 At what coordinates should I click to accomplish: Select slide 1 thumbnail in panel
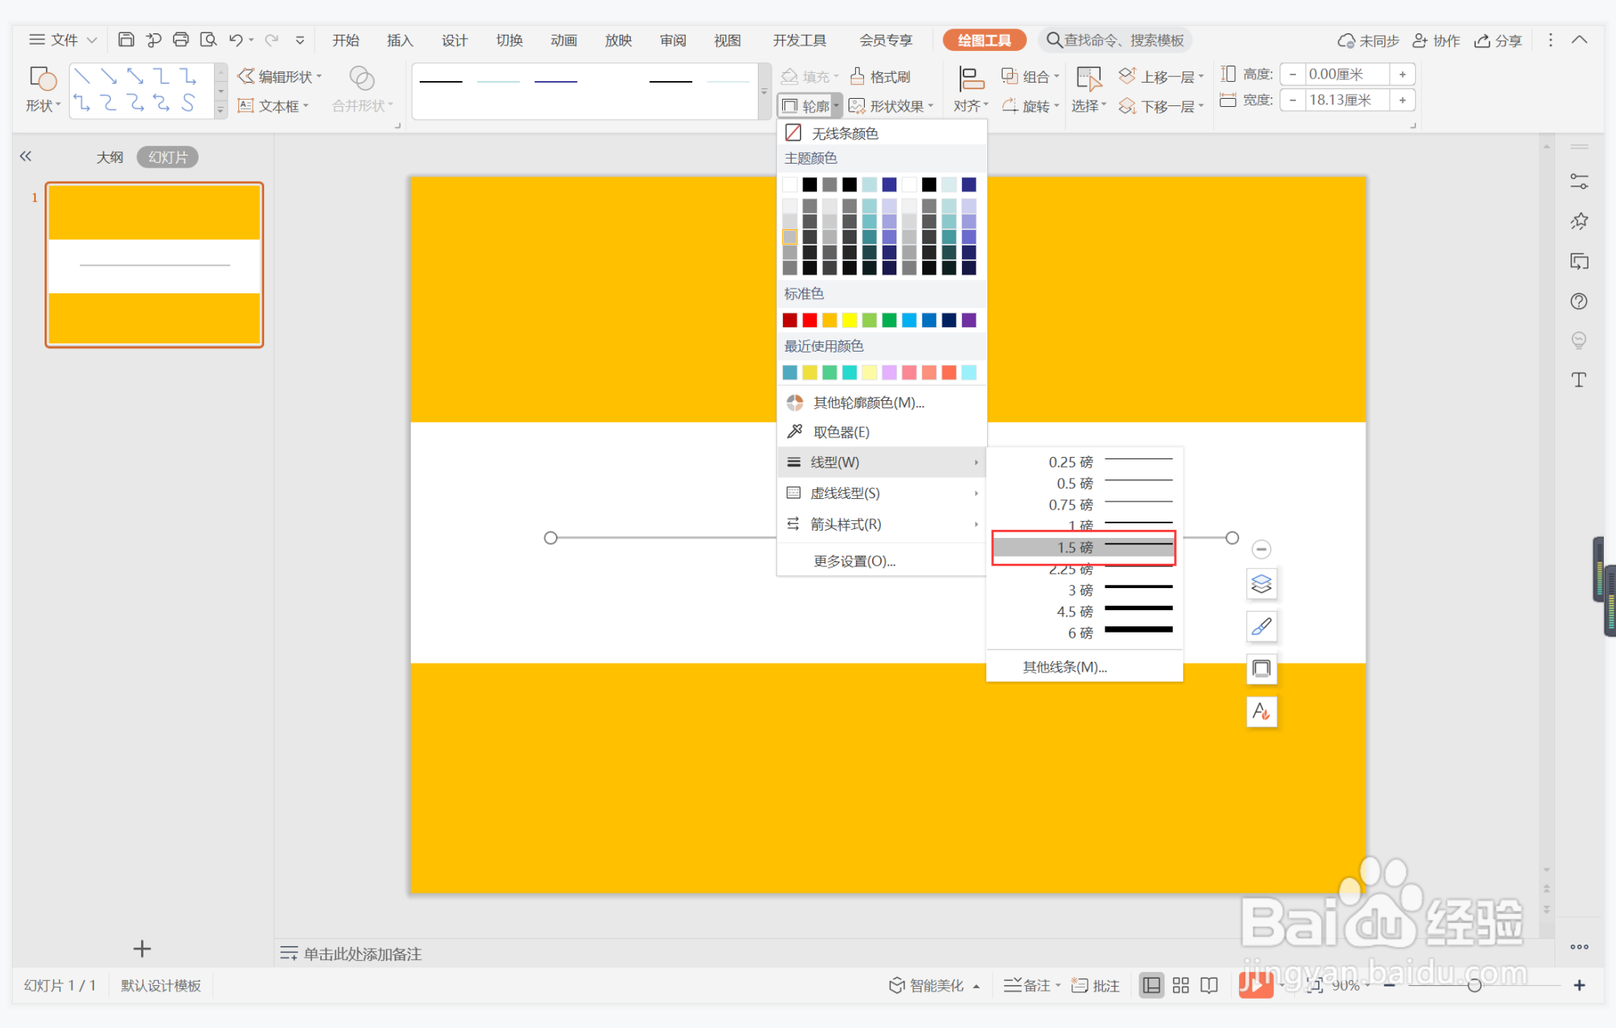[154, 265]
